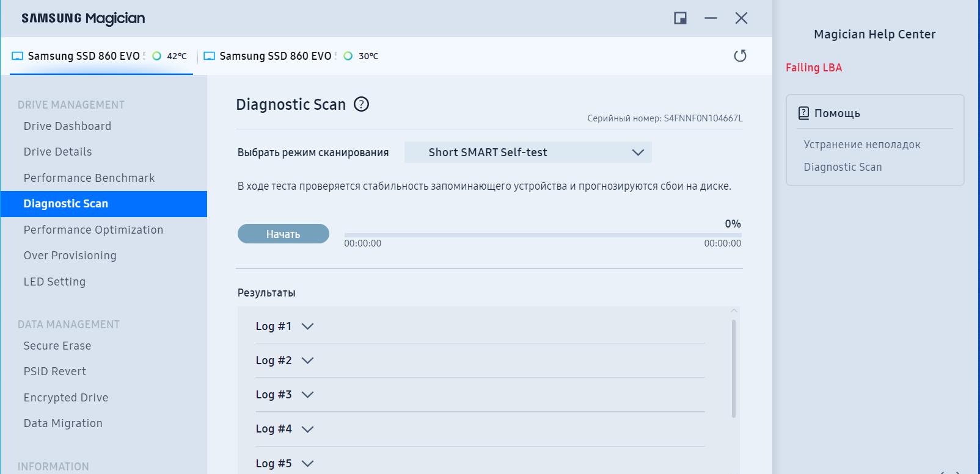Screen dimensions: 980x474
Task: Open the Short SMART Self-test scan mode dropdown
Action: tap(528, 153)
